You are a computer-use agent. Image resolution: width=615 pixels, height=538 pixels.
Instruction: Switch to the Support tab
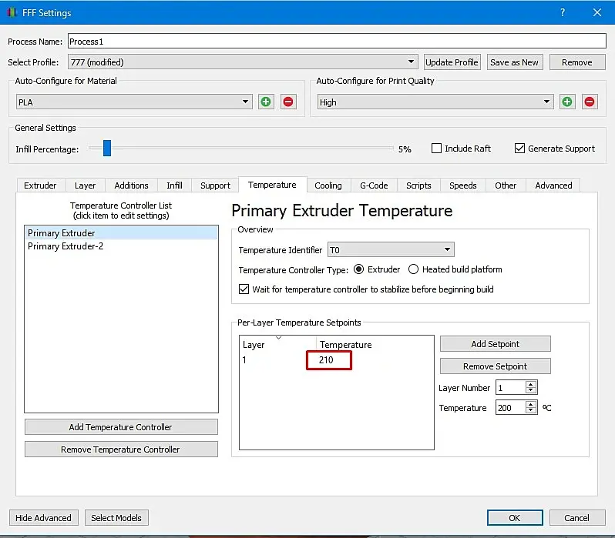215,185
